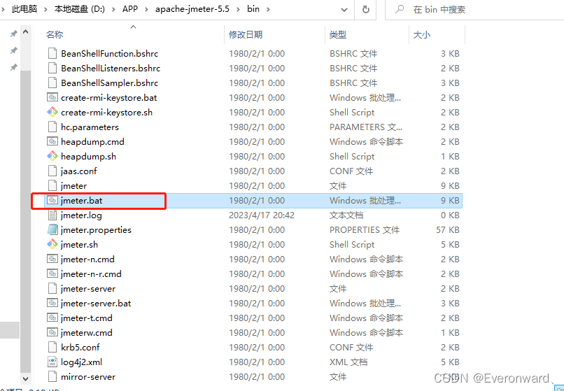Click the icon of the extensionless jmeter file
Screen dimensions: 564x391
point(52,186)
